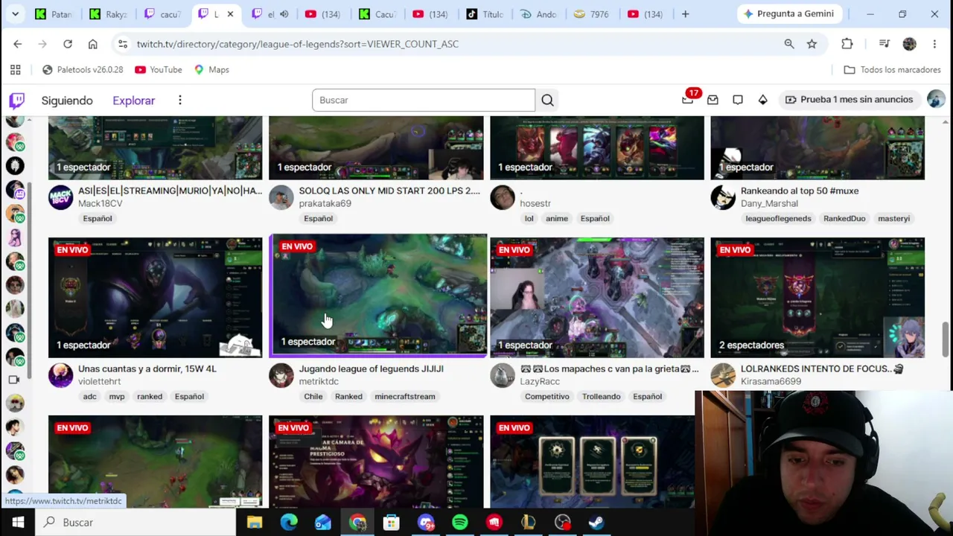Image resolution: width=953 pixels, height=536 pixels.
Task: Switch to the cacu7 Twitch browser tab
Action: [162, 14]
